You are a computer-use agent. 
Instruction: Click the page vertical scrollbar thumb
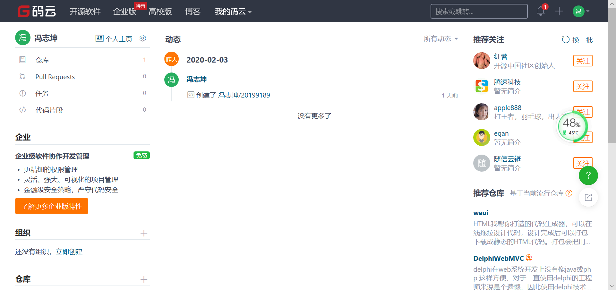612,76
